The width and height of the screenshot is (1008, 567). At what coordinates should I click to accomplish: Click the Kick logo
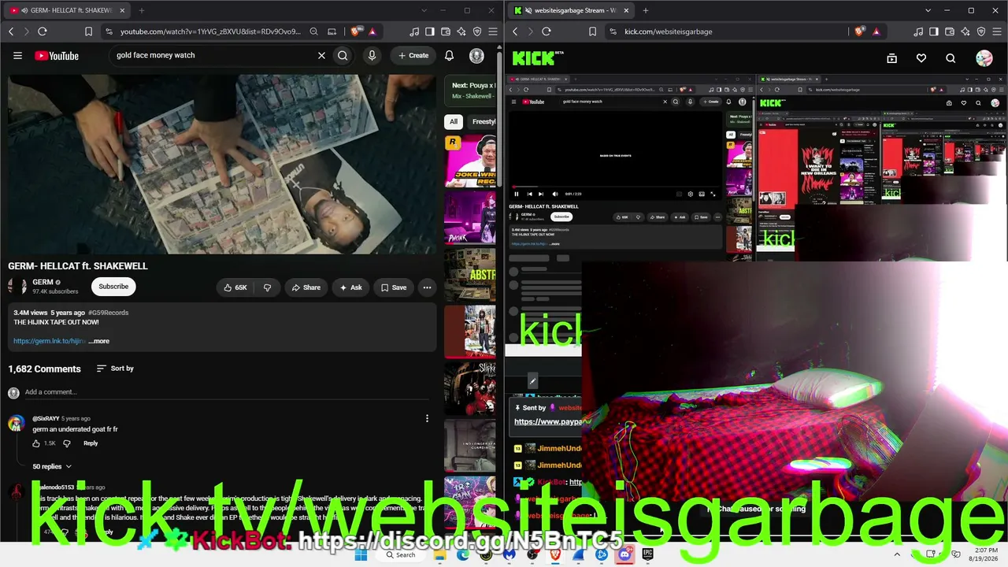[538, 58]
